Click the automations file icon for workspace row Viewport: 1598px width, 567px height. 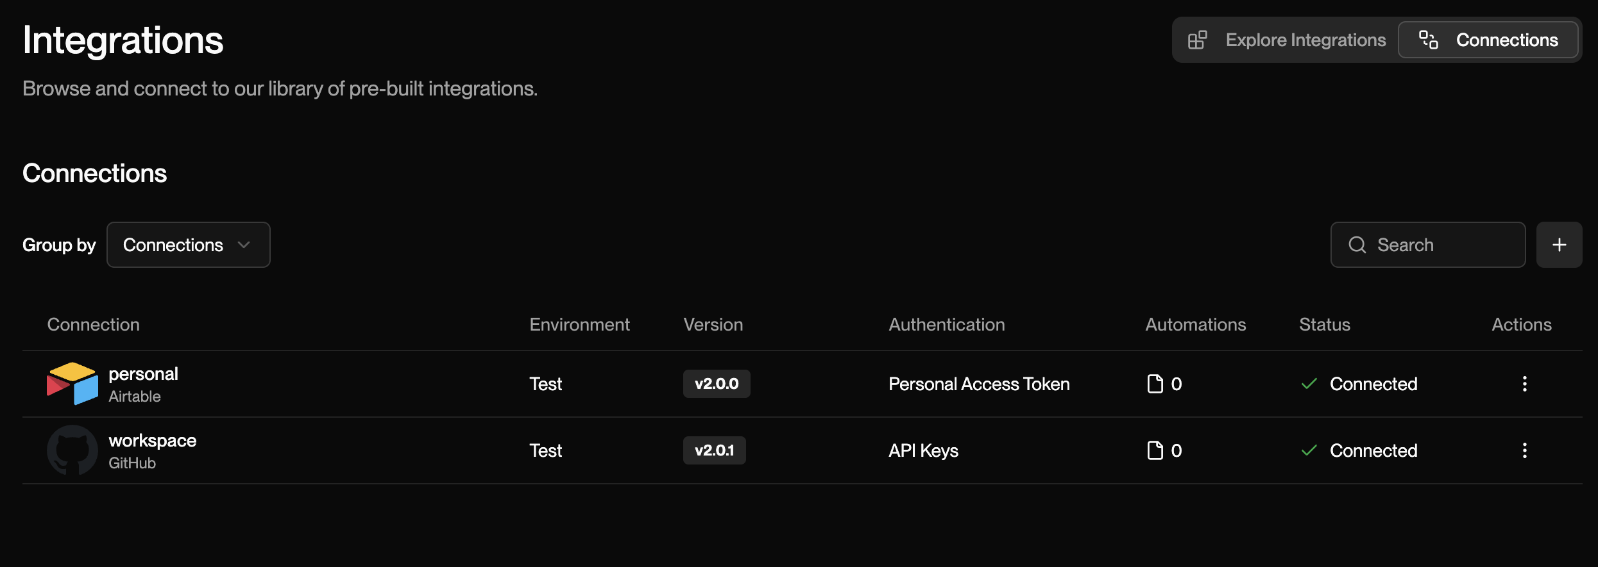coord(1155,450)
